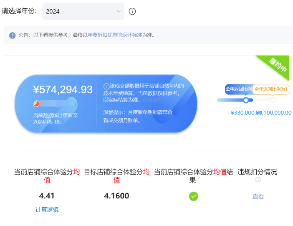293x226 pixels.
Task: Click the blue 全年返回比例 tooltip label
Action: click(x=238, y=89)
